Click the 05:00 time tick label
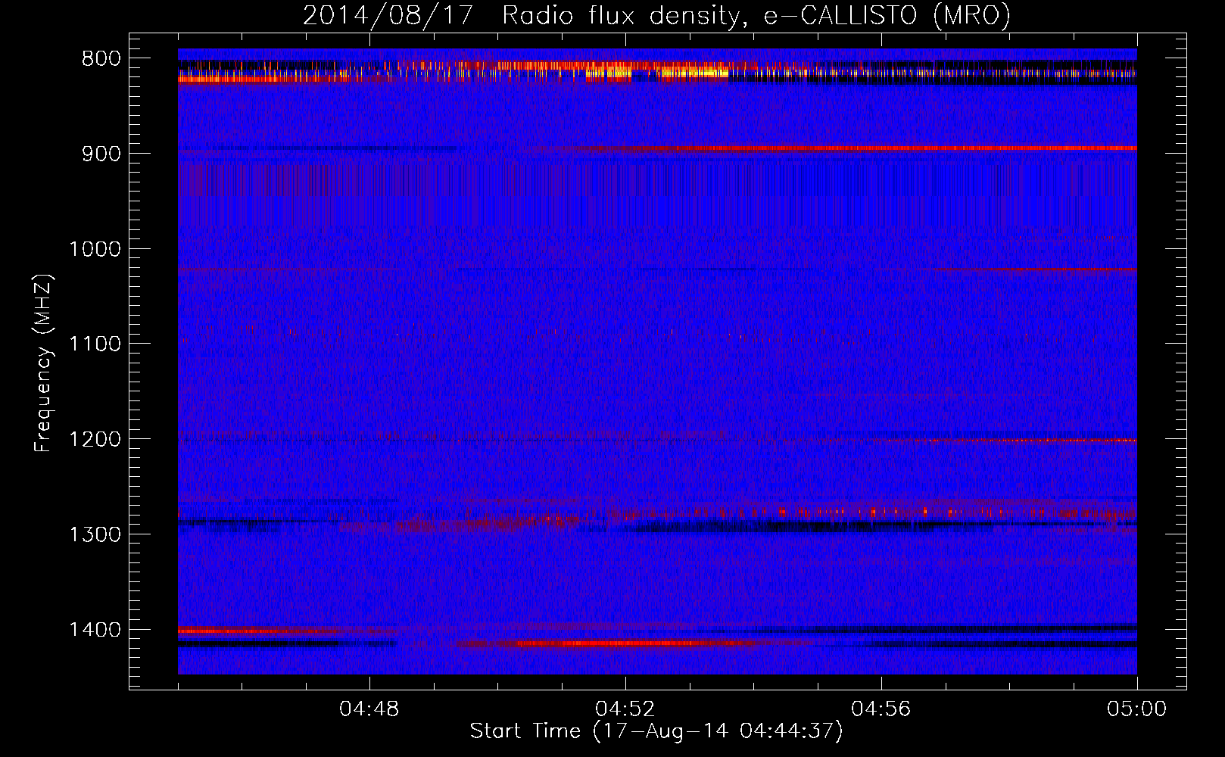The image size is (1225, 757). tap(1137, 709)
